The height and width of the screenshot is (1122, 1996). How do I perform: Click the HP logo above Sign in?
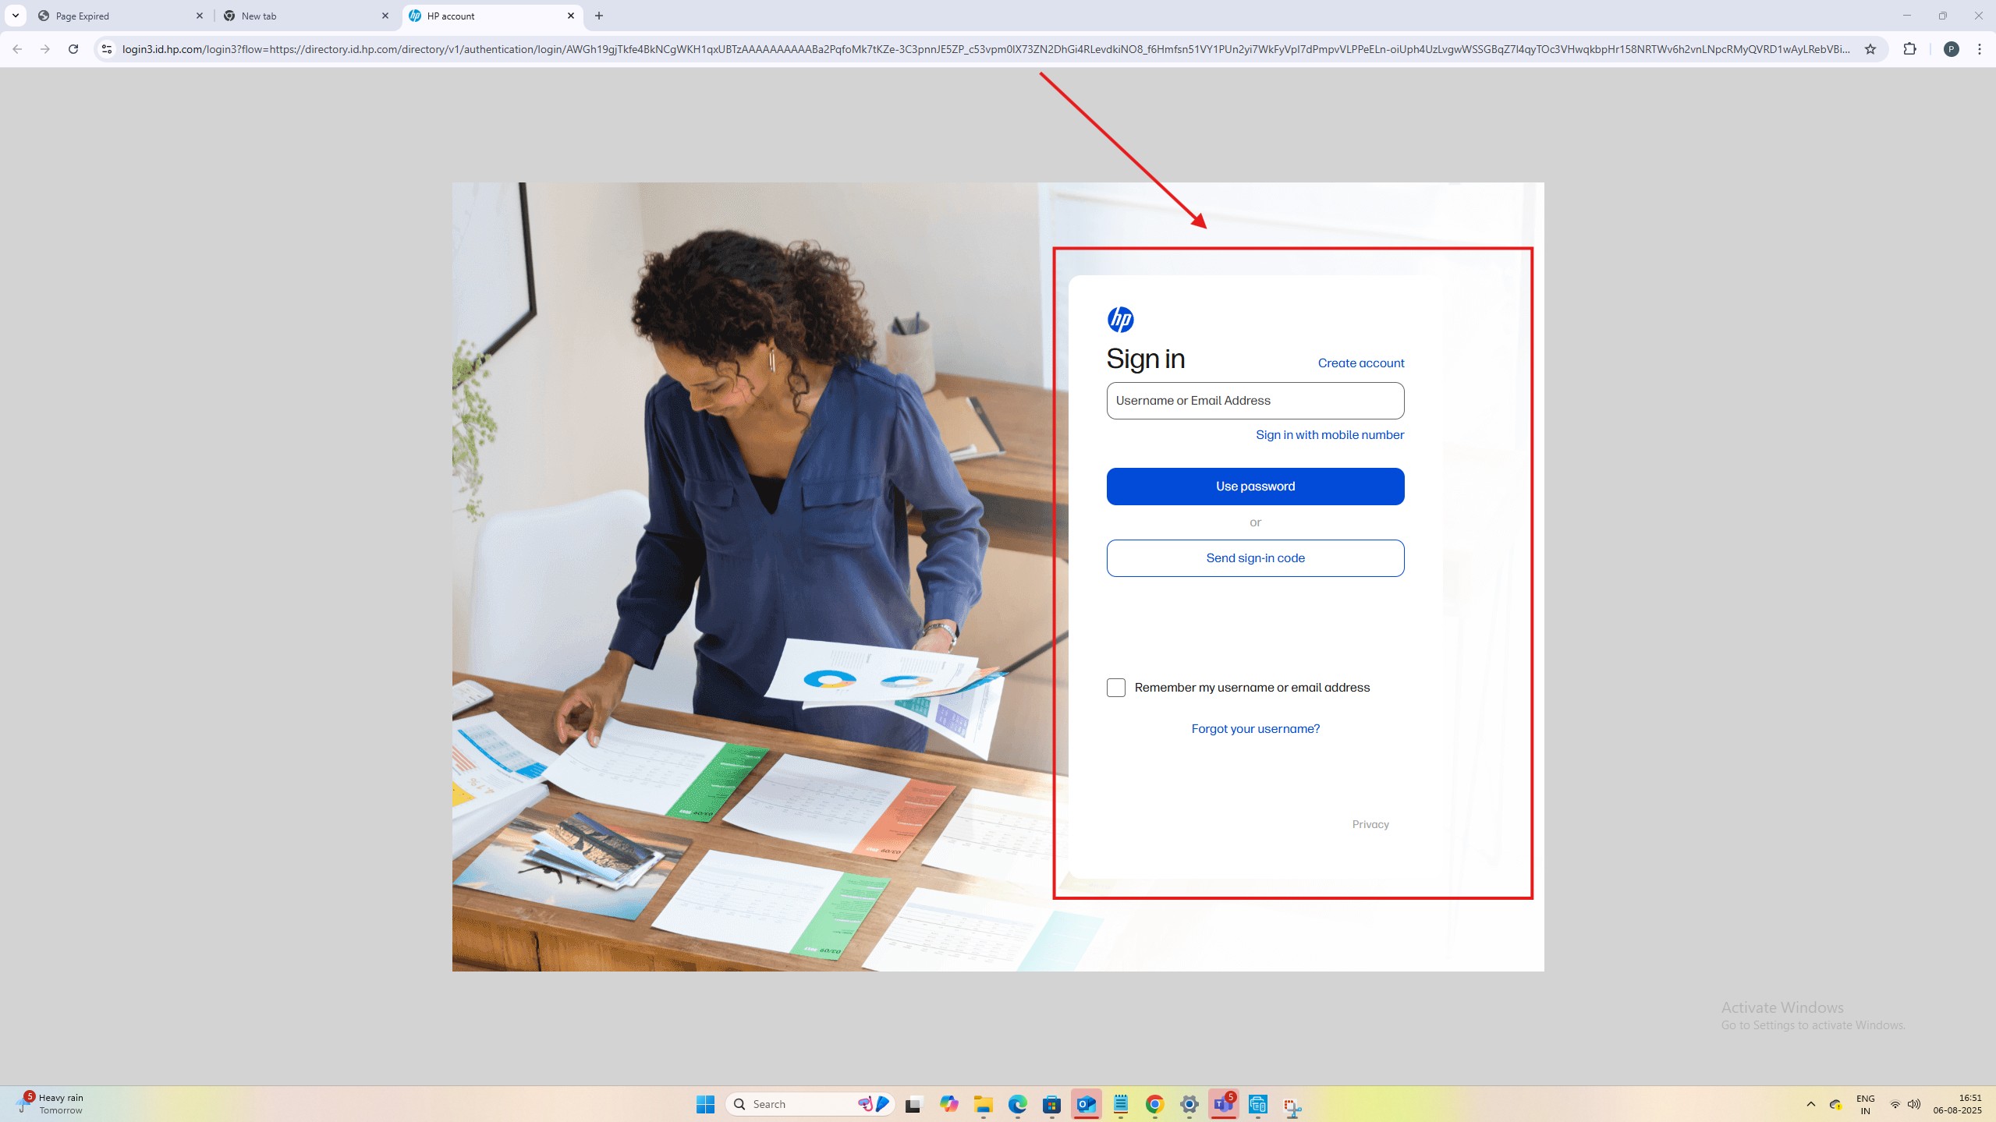(1120, 320)
